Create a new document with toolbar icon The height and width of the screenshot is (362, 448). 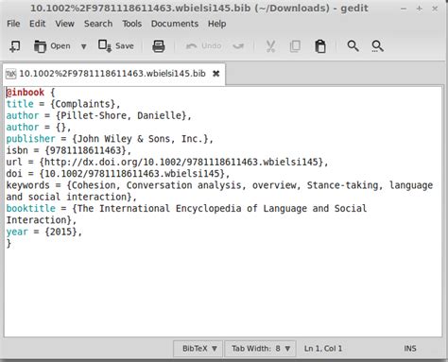tap(15, 46)
